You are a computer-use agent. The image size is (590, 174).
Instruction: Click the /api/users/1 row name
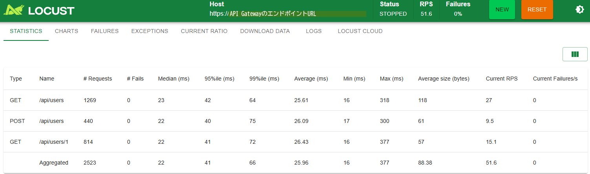point(54,142)
